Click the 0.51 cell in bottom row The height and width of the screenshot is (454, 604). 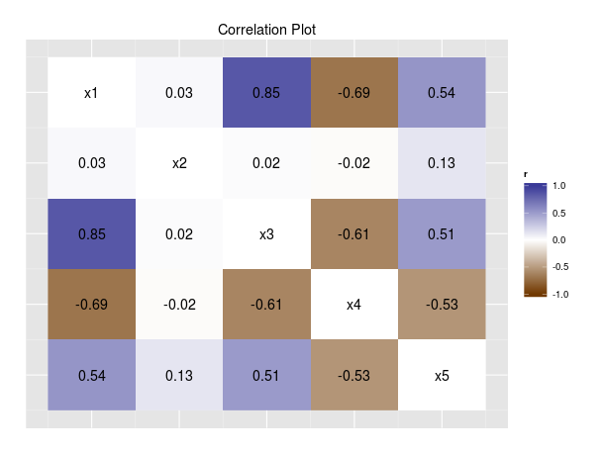(266, 375)
